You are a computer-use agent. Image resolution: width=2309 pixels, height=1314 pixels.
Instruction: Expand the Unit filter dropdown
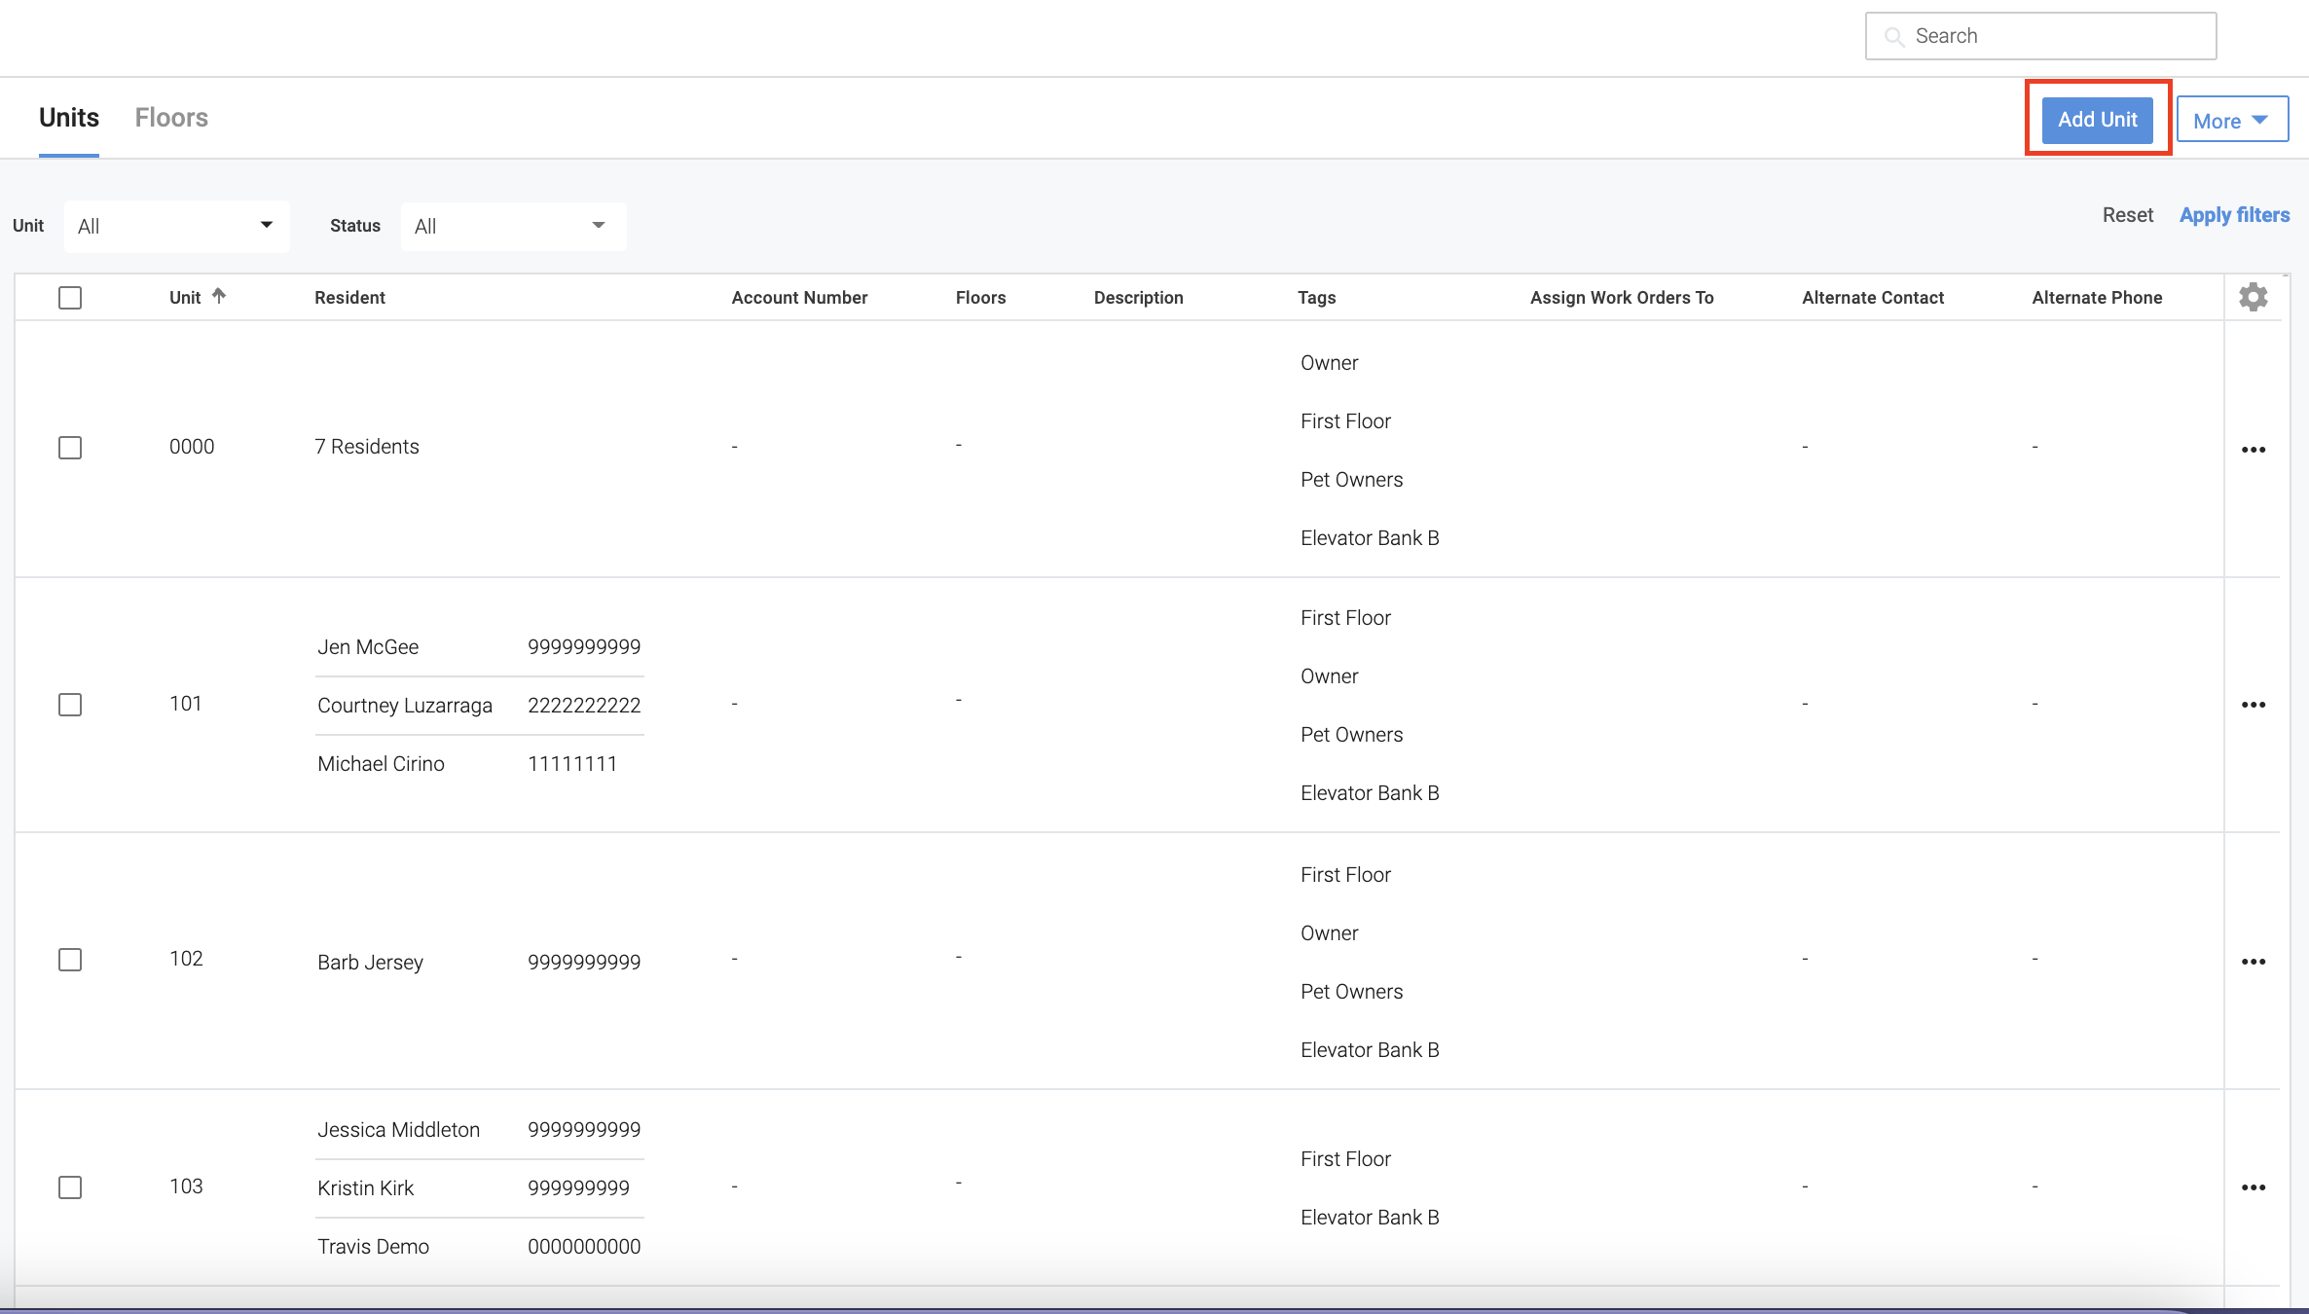(x=176, y=226)
